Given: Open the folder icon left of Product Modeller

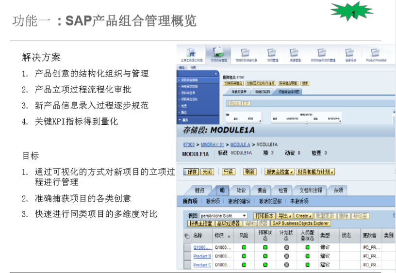Looking at the screenshot, I should click(350, 52).
